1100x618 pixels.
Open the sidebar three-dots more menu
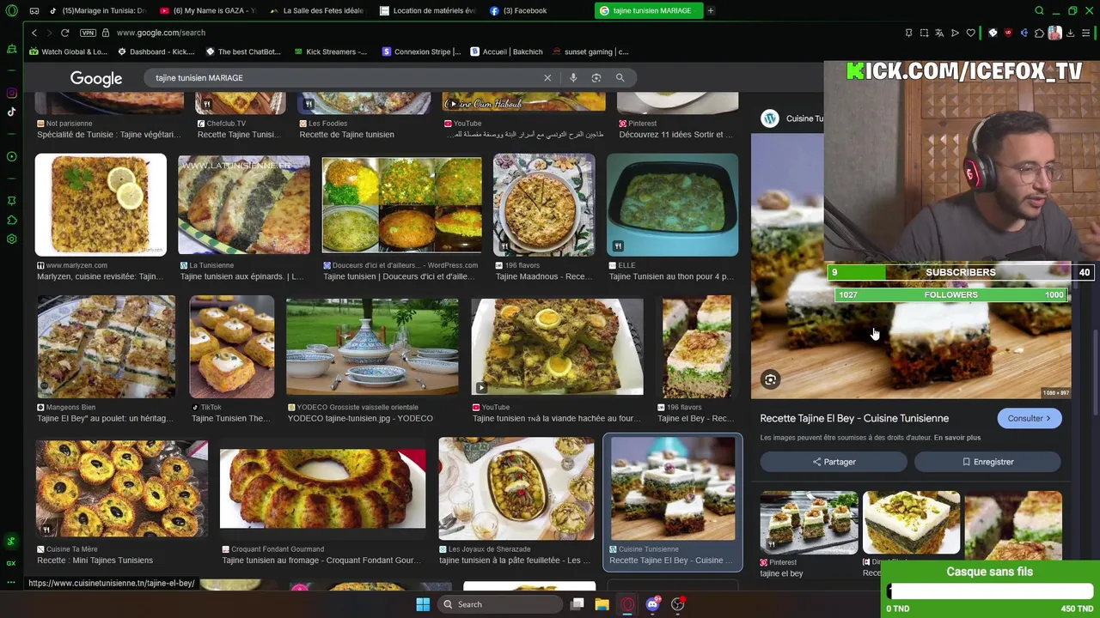click(x=11, y=582)
